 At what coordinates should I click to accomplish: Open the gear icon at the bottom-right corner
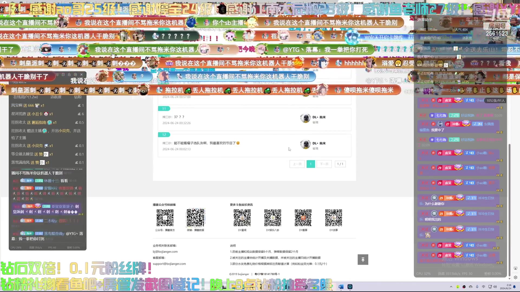515,277
